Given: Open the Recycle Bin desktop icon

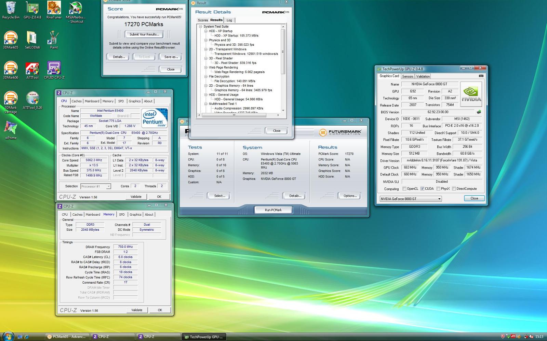Looking at the screenshot, I should (11, 10).
